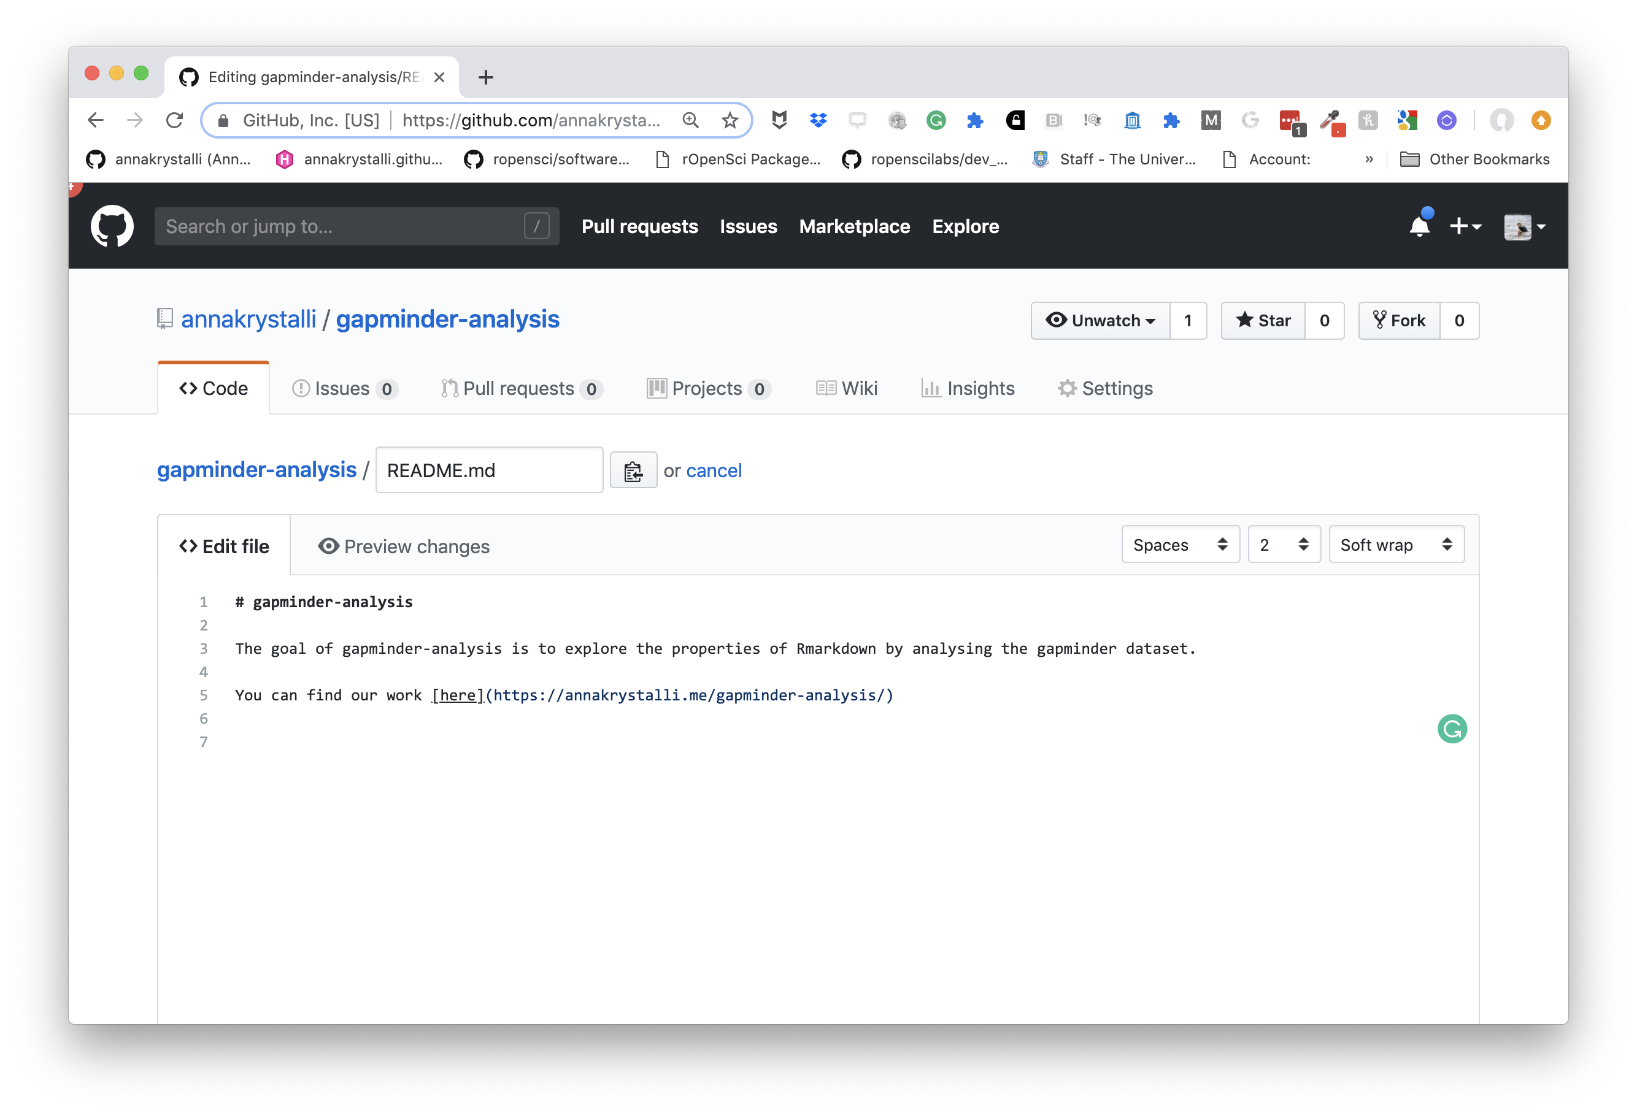Click the Search or jump to field
Viewport: 1637px width, 1115px height.
point(356,226)
